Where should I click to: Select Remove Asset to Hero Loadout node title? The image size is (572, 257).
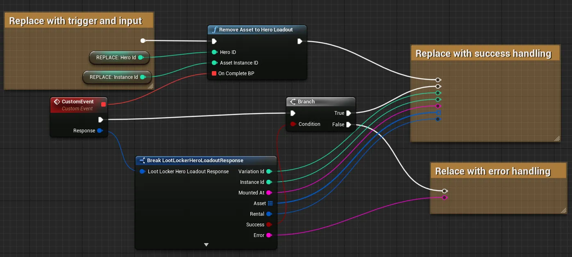pyautogui.click(x=257, y=30)
